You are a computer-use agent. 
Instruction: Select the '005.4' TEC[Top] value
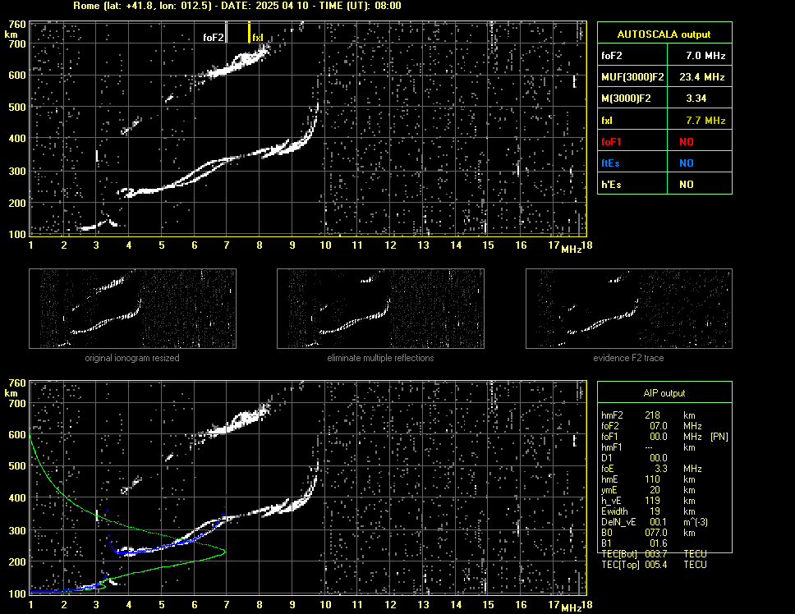(x=656, y=565)
